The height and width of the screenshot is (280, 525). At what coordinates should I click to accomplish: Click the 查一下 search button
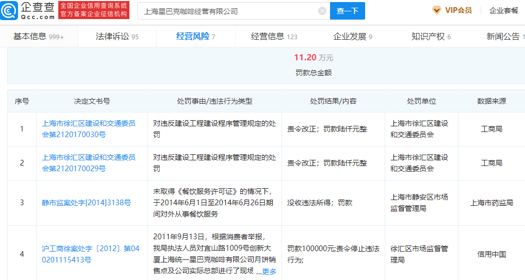pyautogui.click(x=347, y=11)
